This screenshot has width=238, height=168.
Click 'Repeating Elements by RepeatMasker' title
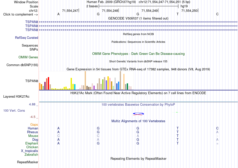point(138,158)
